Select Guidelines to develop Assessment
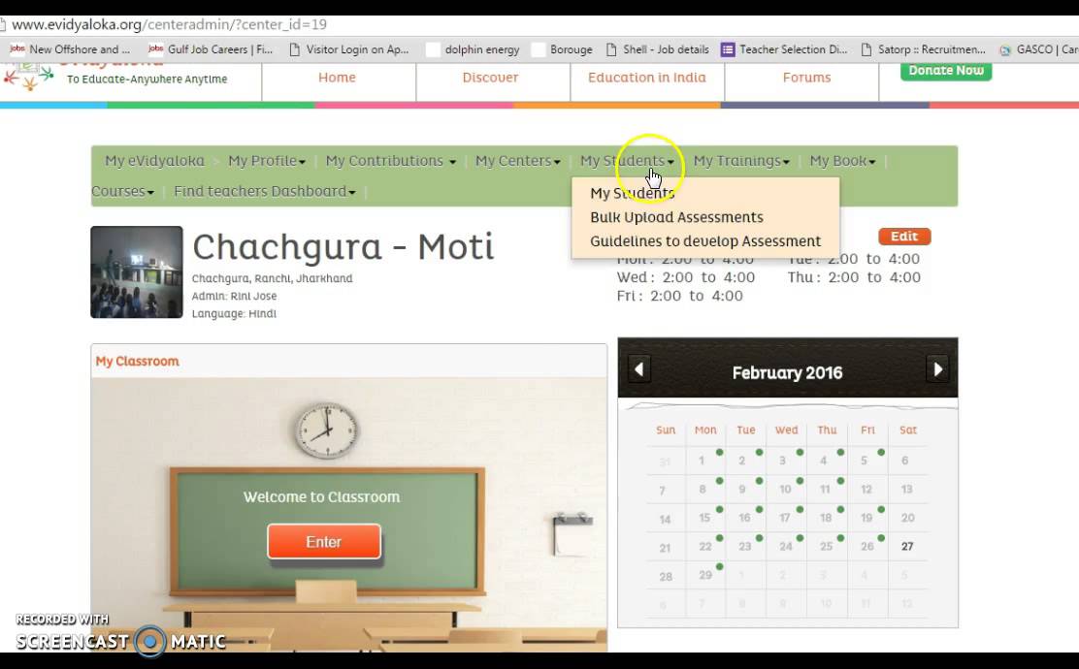 coord(705,241)
